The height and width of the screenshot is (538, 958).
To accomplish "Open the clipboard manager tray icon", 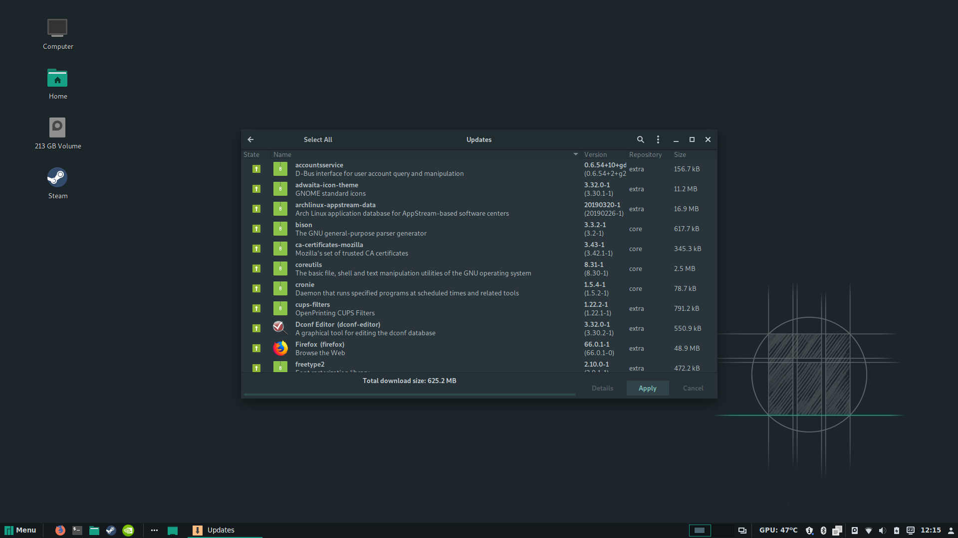I will (x=837, y=531).
